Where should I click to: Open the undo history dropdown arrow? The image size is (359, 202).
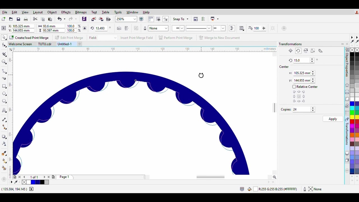65,19
